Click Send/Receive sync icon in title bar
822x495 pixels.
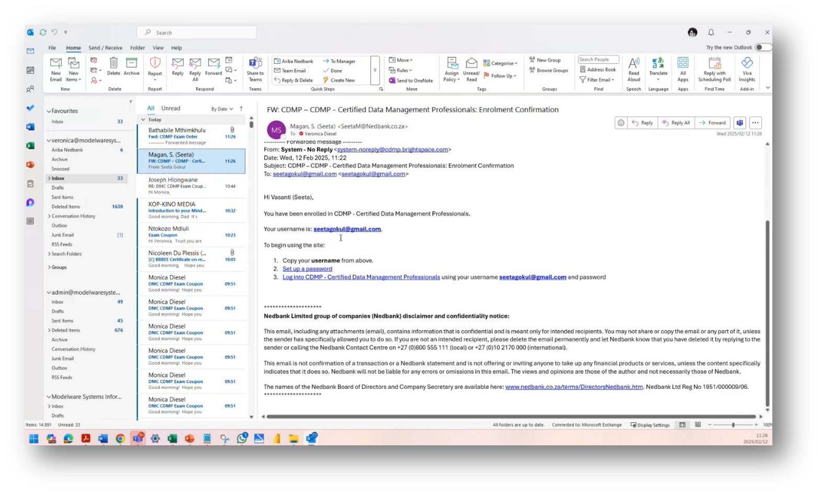coord(43,32)
